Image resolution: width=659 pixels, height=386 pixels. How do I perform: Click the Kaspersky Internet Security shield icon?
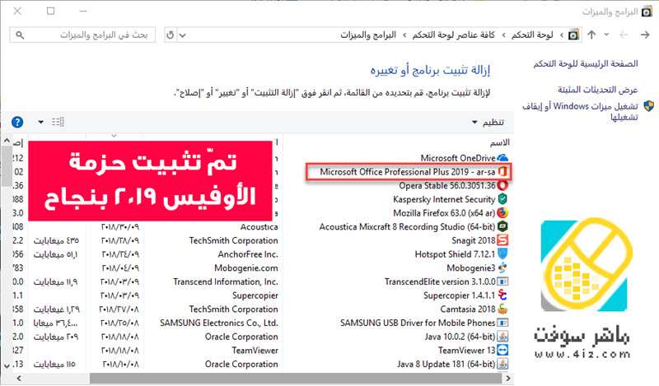tap(502, 199)
